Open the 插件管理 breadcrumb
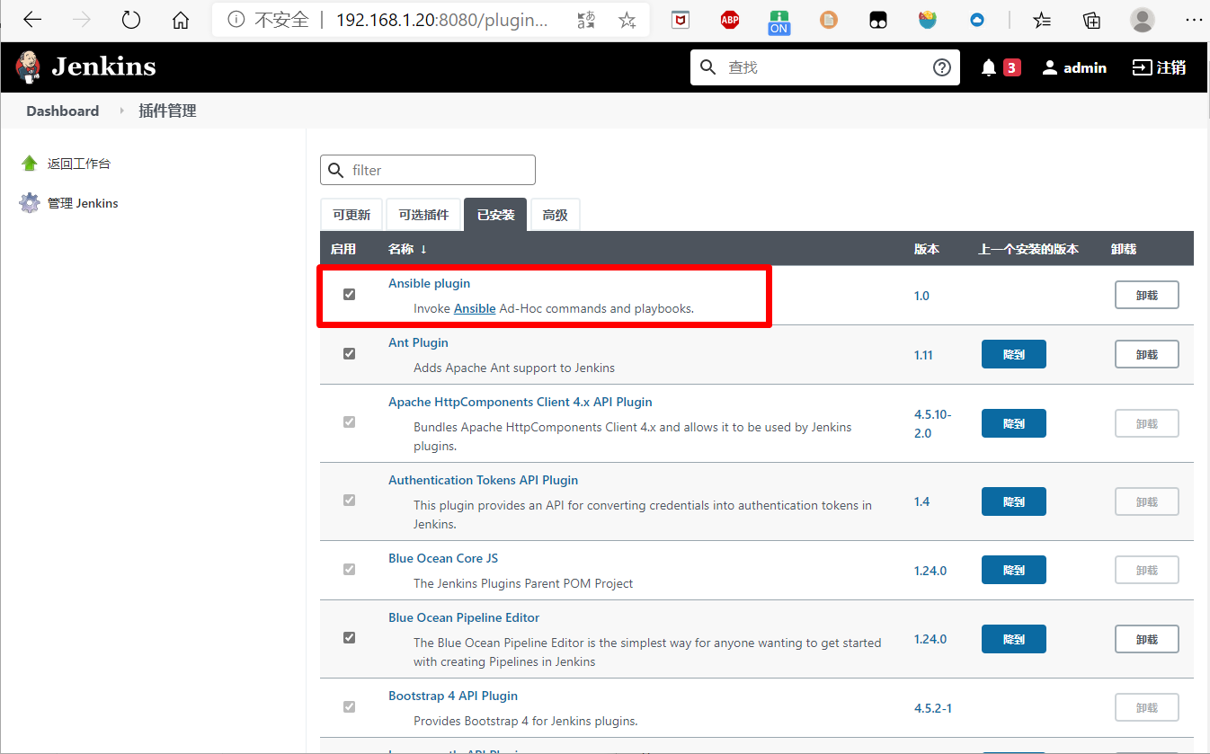 [x=167, y=111]
